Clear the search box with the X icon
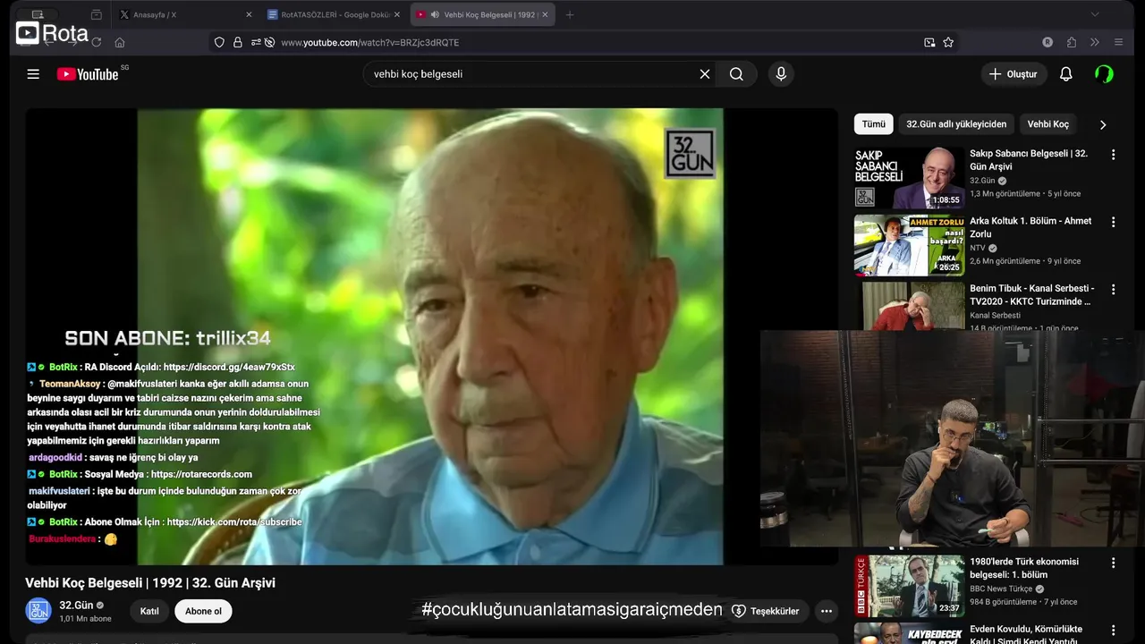Screen dimensions: 1145x644 pos(705,74)
